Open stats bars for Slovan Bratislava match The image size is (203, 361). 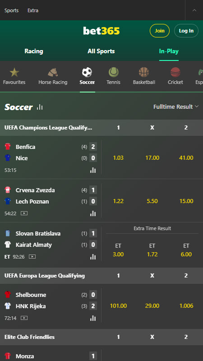[x=93, y=257]
